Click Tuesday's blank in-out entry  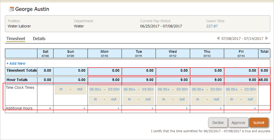click(x=139, y=100)
